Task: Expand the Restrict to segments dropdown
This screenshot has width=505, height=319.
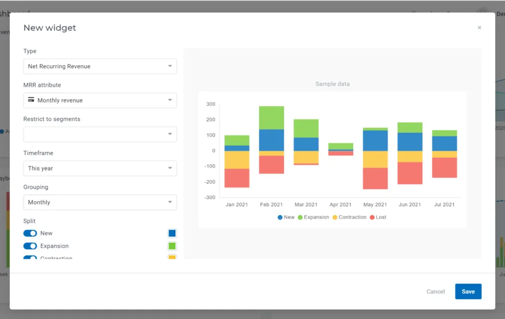Action: coord(100,134)
